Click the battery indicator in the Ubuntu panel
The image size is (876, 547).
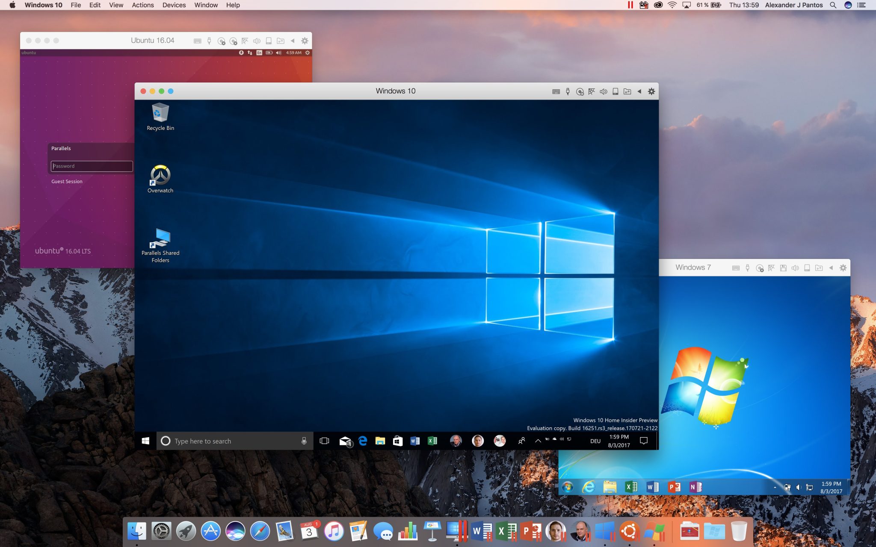pos(269,53)
